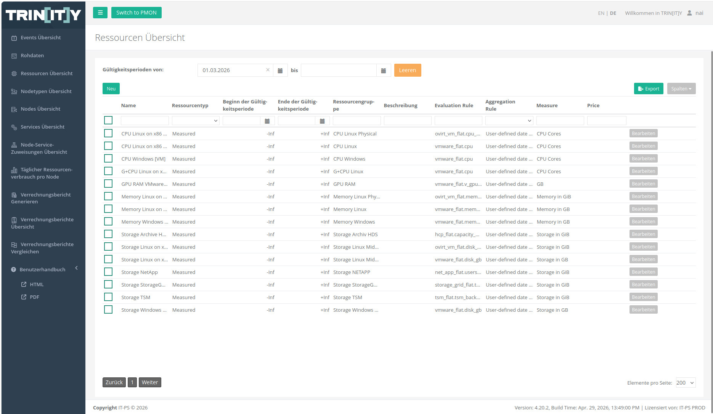
Task: Click the user profile icon
Action: [x=689, y=13]
